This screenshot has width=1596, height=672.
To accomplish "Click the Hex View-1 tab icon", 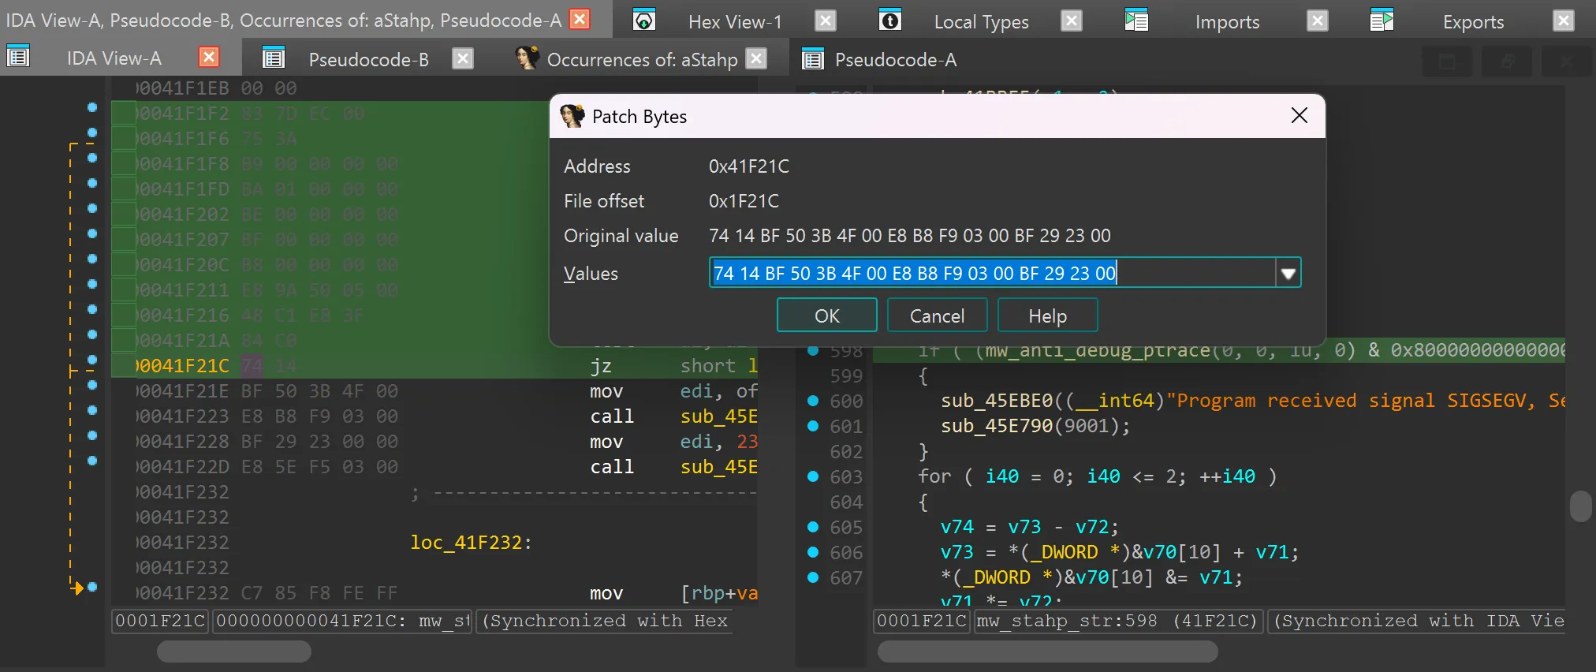I will tap(644, 21).
